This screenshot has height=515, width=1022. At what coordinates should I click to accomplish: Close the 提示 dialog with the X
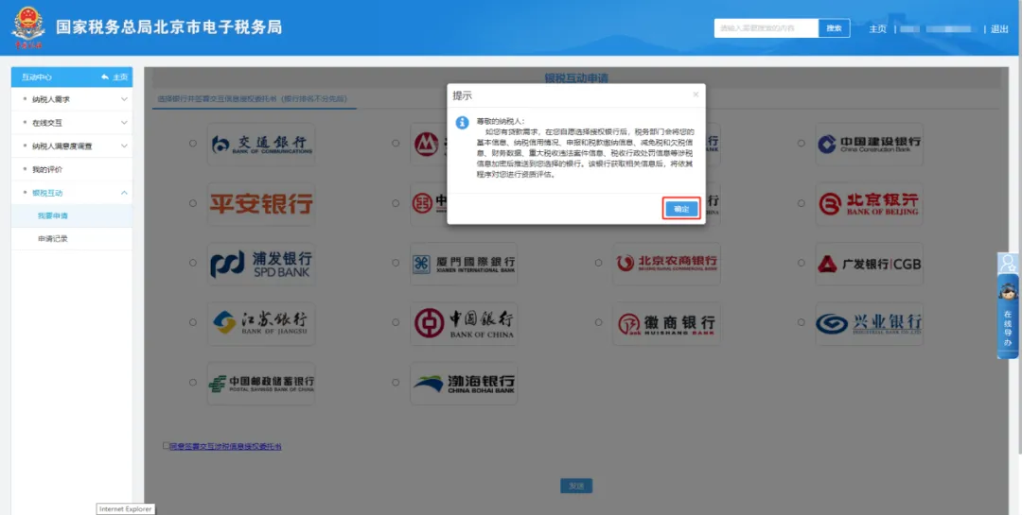(696, 94)
